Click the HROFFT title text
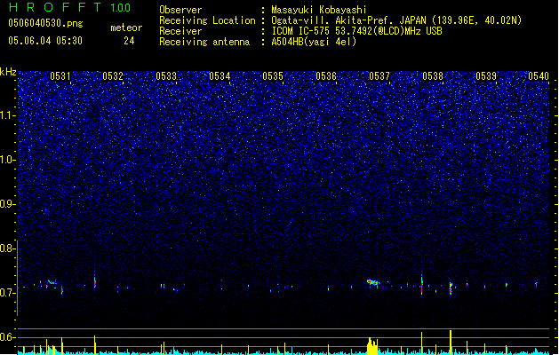 [x=55, y=7]
